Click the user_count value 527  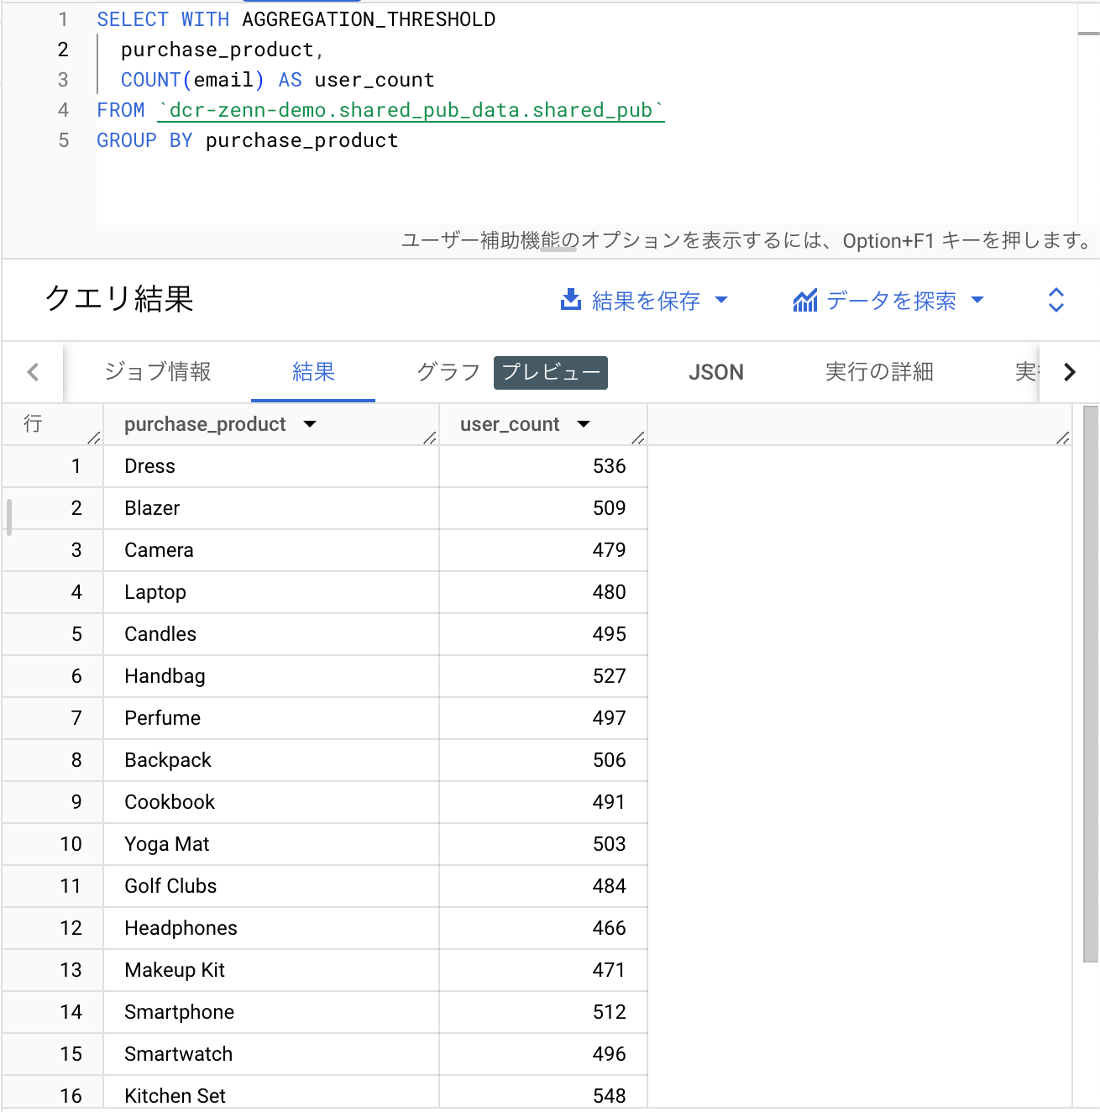(x=609, y=676)
